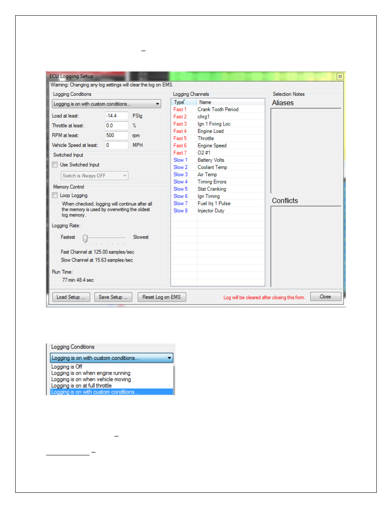Choose highlighted Logging is on with custom conditions
The width and height of the screenshot is (392, 508).
(111, 392)
